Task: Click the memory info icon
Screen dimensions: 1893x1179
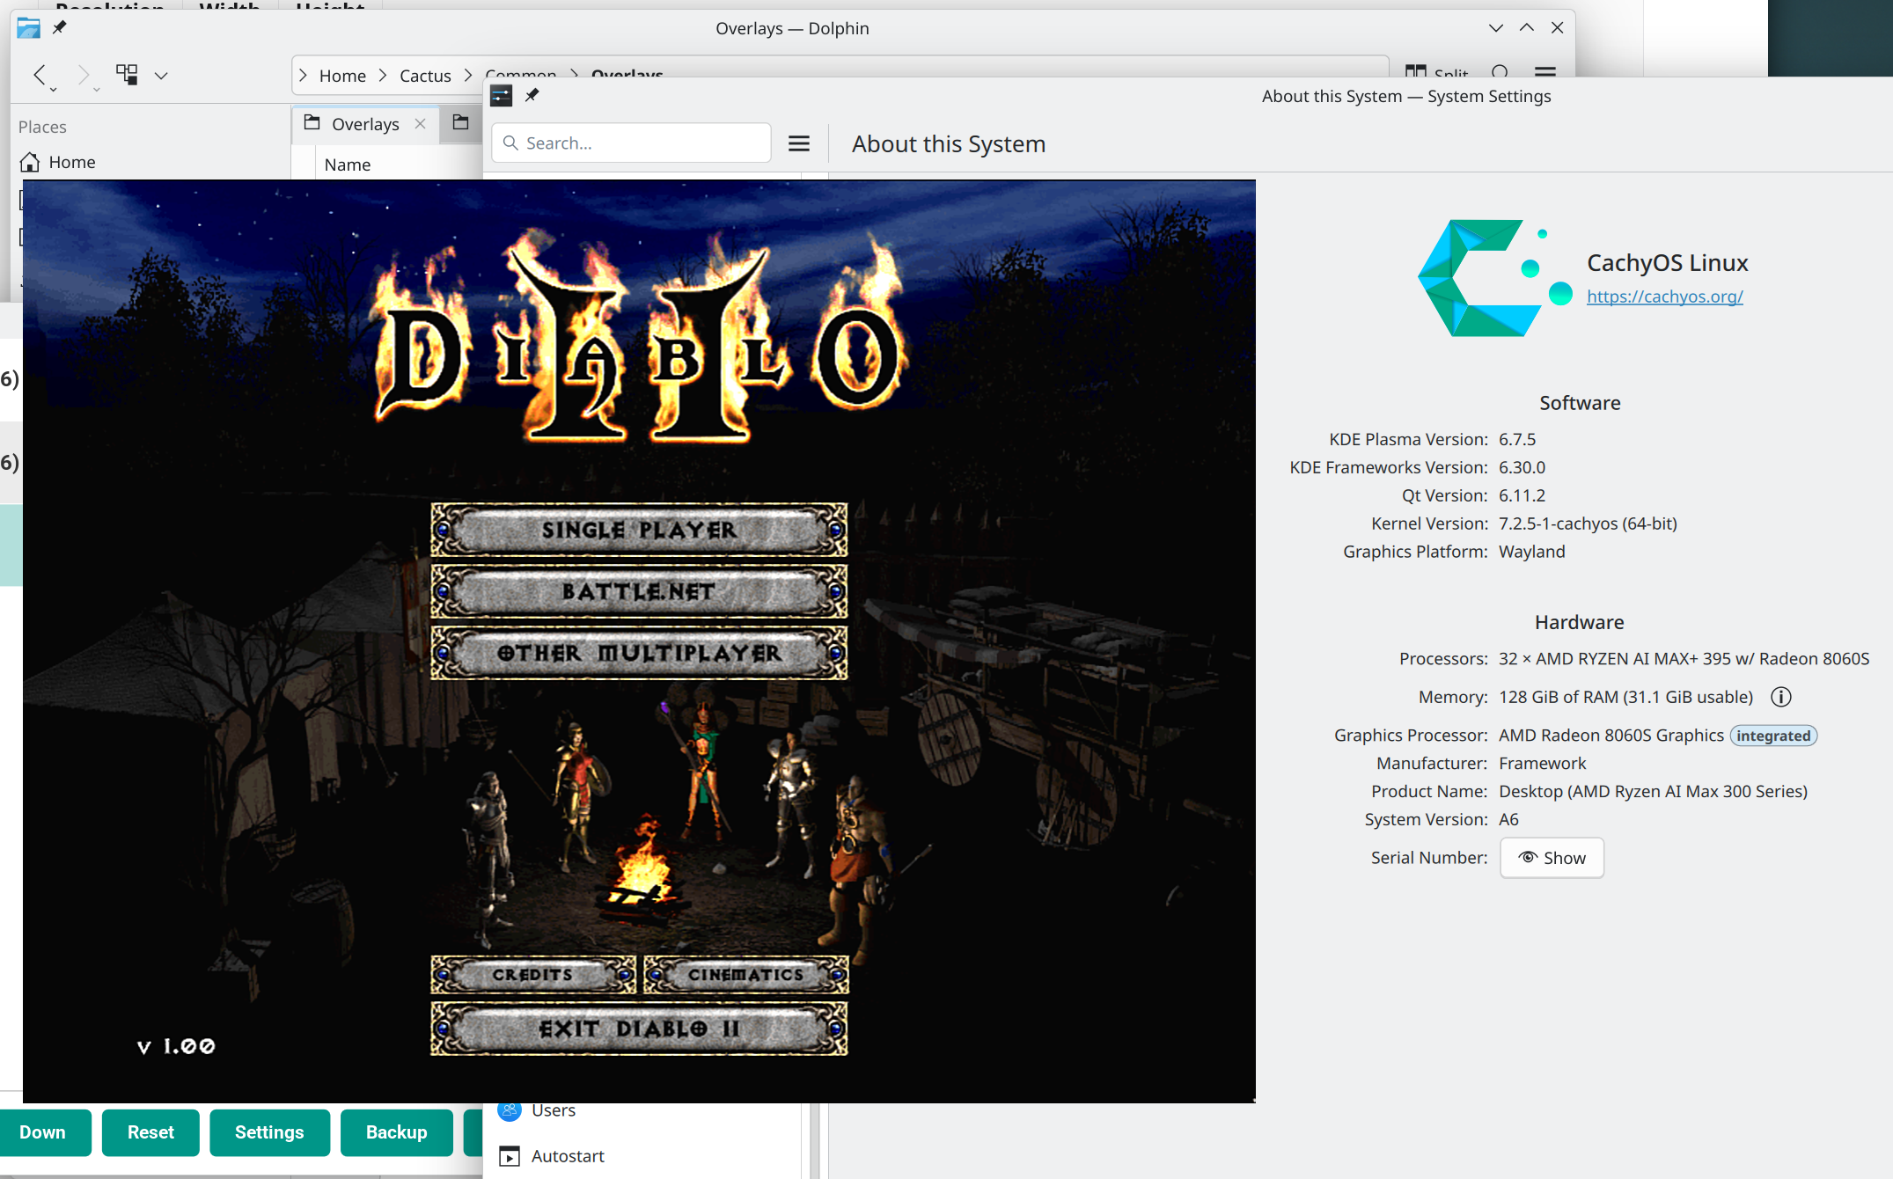Action: (1780, 697)
